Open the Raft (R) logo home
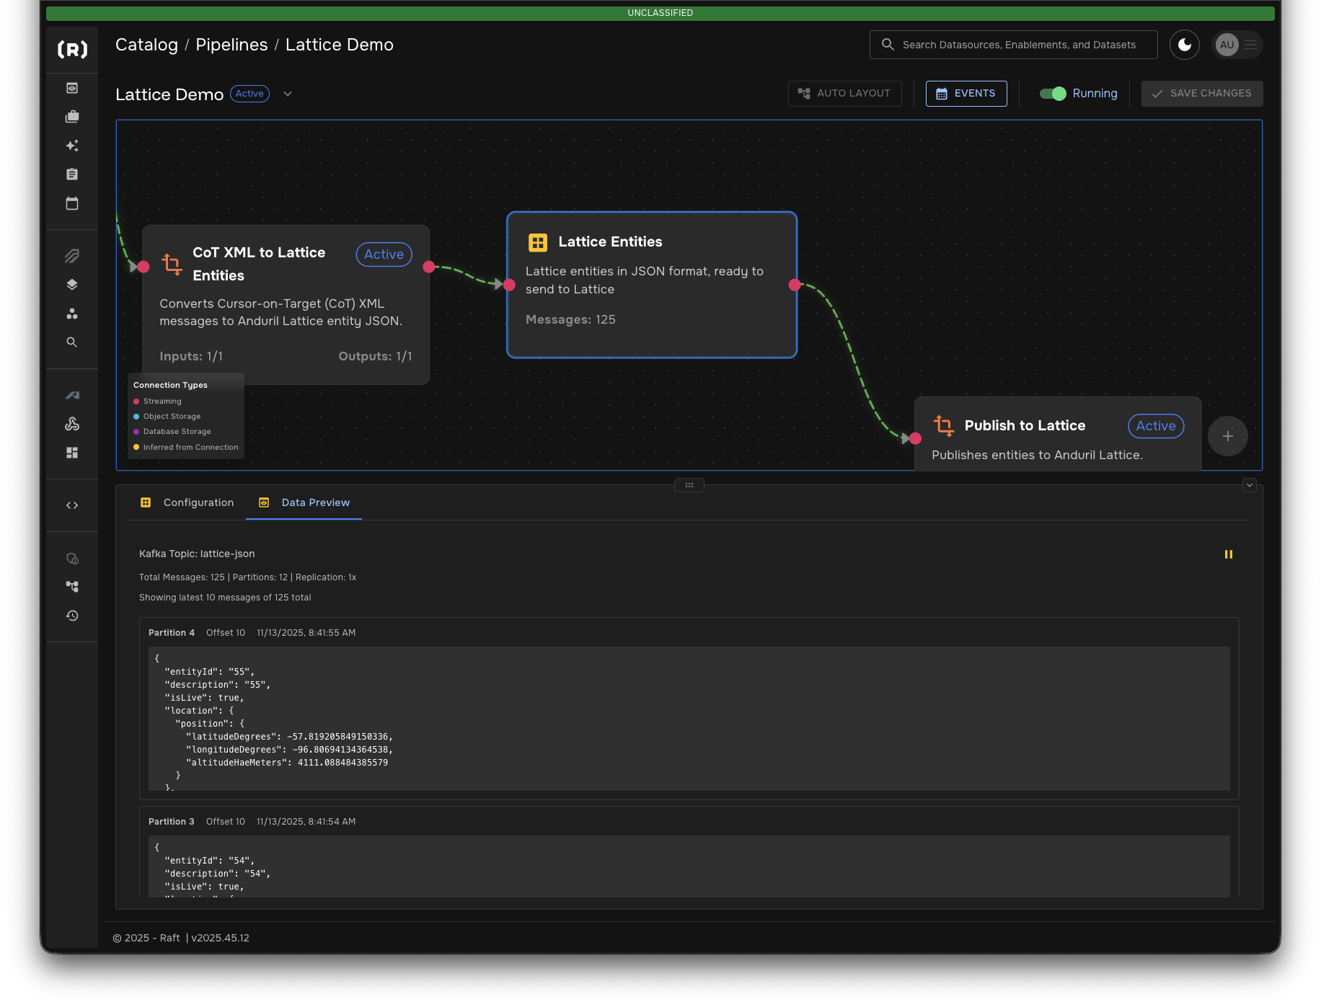The image size is (1321, 1007). (72, 49)
